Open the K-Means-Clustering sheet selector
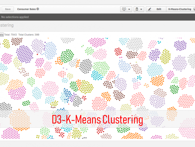Image resolution: width=195 pixels, height=147 pixels. click(x=179, y=9)
